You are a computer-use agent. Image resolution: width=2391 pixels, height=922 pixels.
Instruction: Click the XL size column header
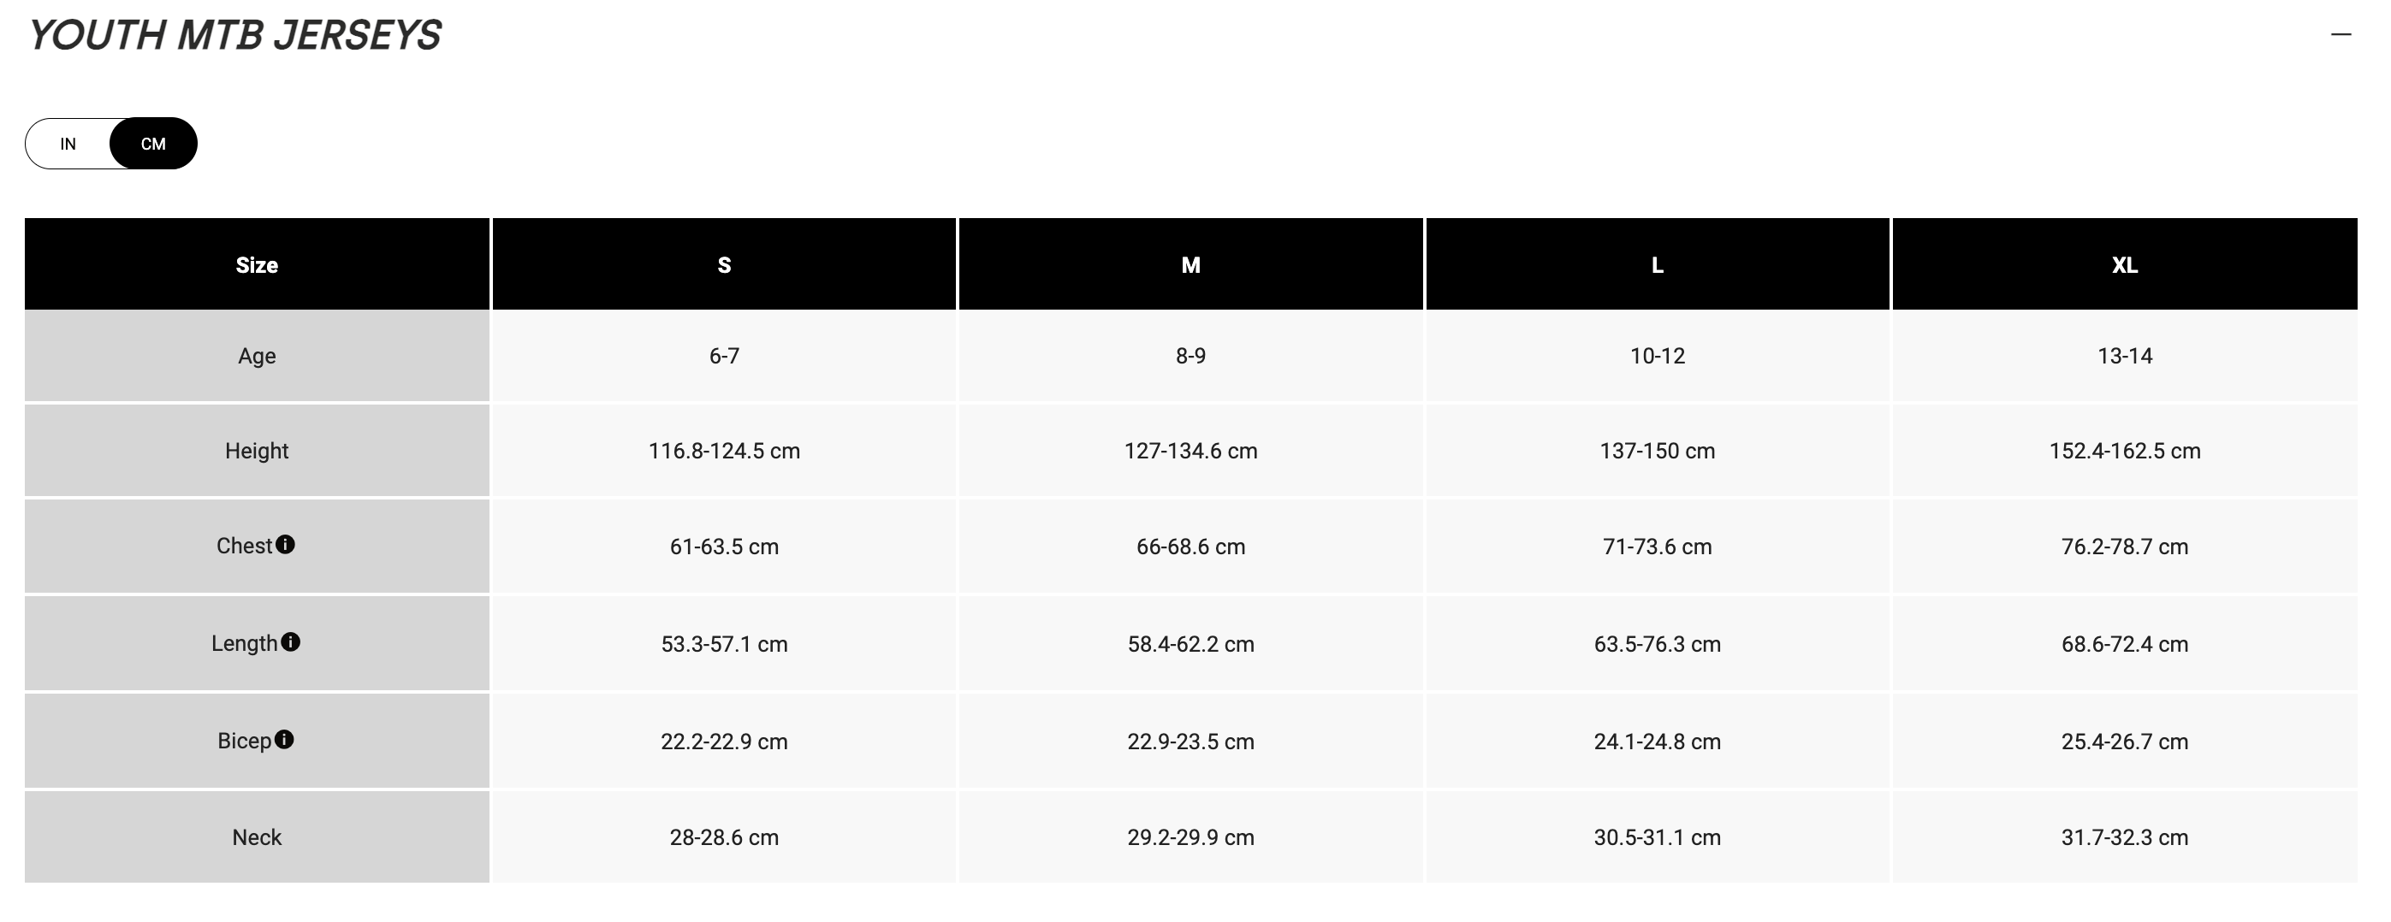click(2125, 265)
